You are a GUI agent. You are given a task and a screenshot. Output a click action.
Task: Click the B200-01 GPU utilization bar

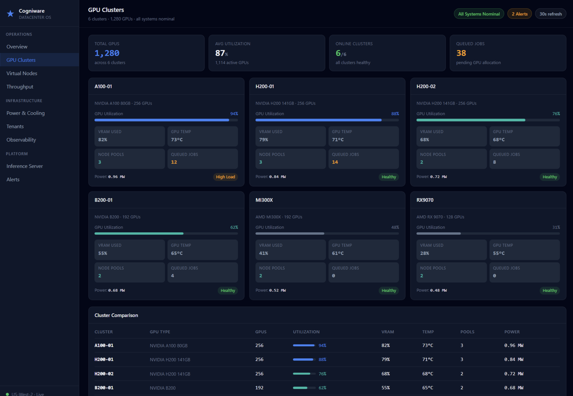coord(166,234)
